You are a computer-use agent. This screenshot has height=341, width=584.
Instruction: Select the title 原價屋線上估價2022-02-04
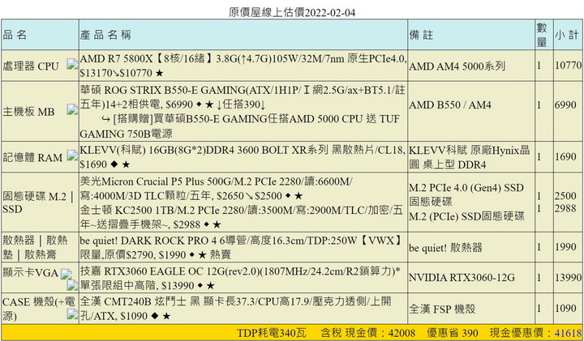click(x=292, y=13)
